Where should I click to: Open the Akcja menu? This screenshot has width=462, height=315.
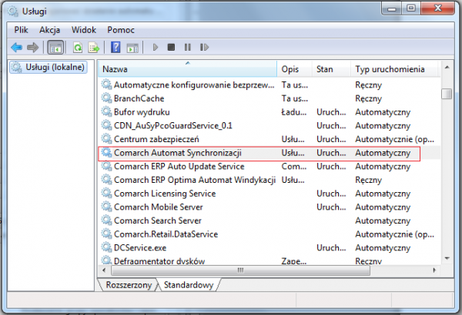click(49, 29)
